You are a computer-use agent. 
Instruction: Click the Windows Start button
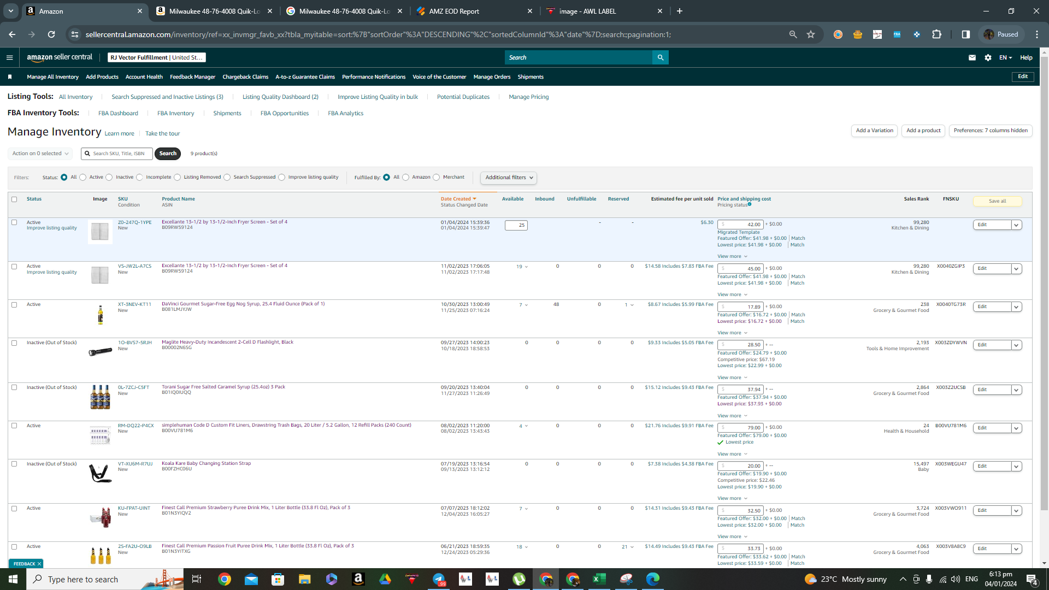[x=13, y=579]
